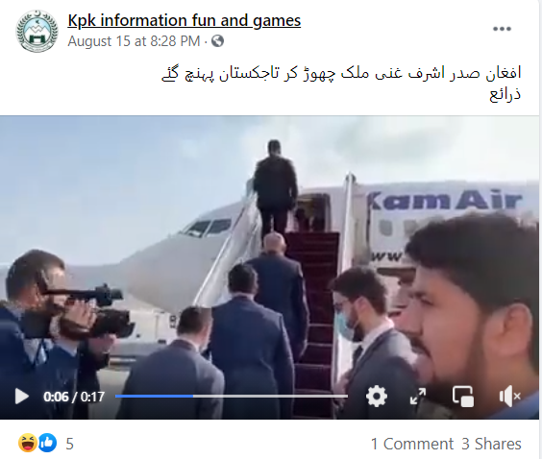Open post timestamp August 15 at 8:28 PM
The width and height of the screenshot is (542, 459).
(x=134, y=41)
